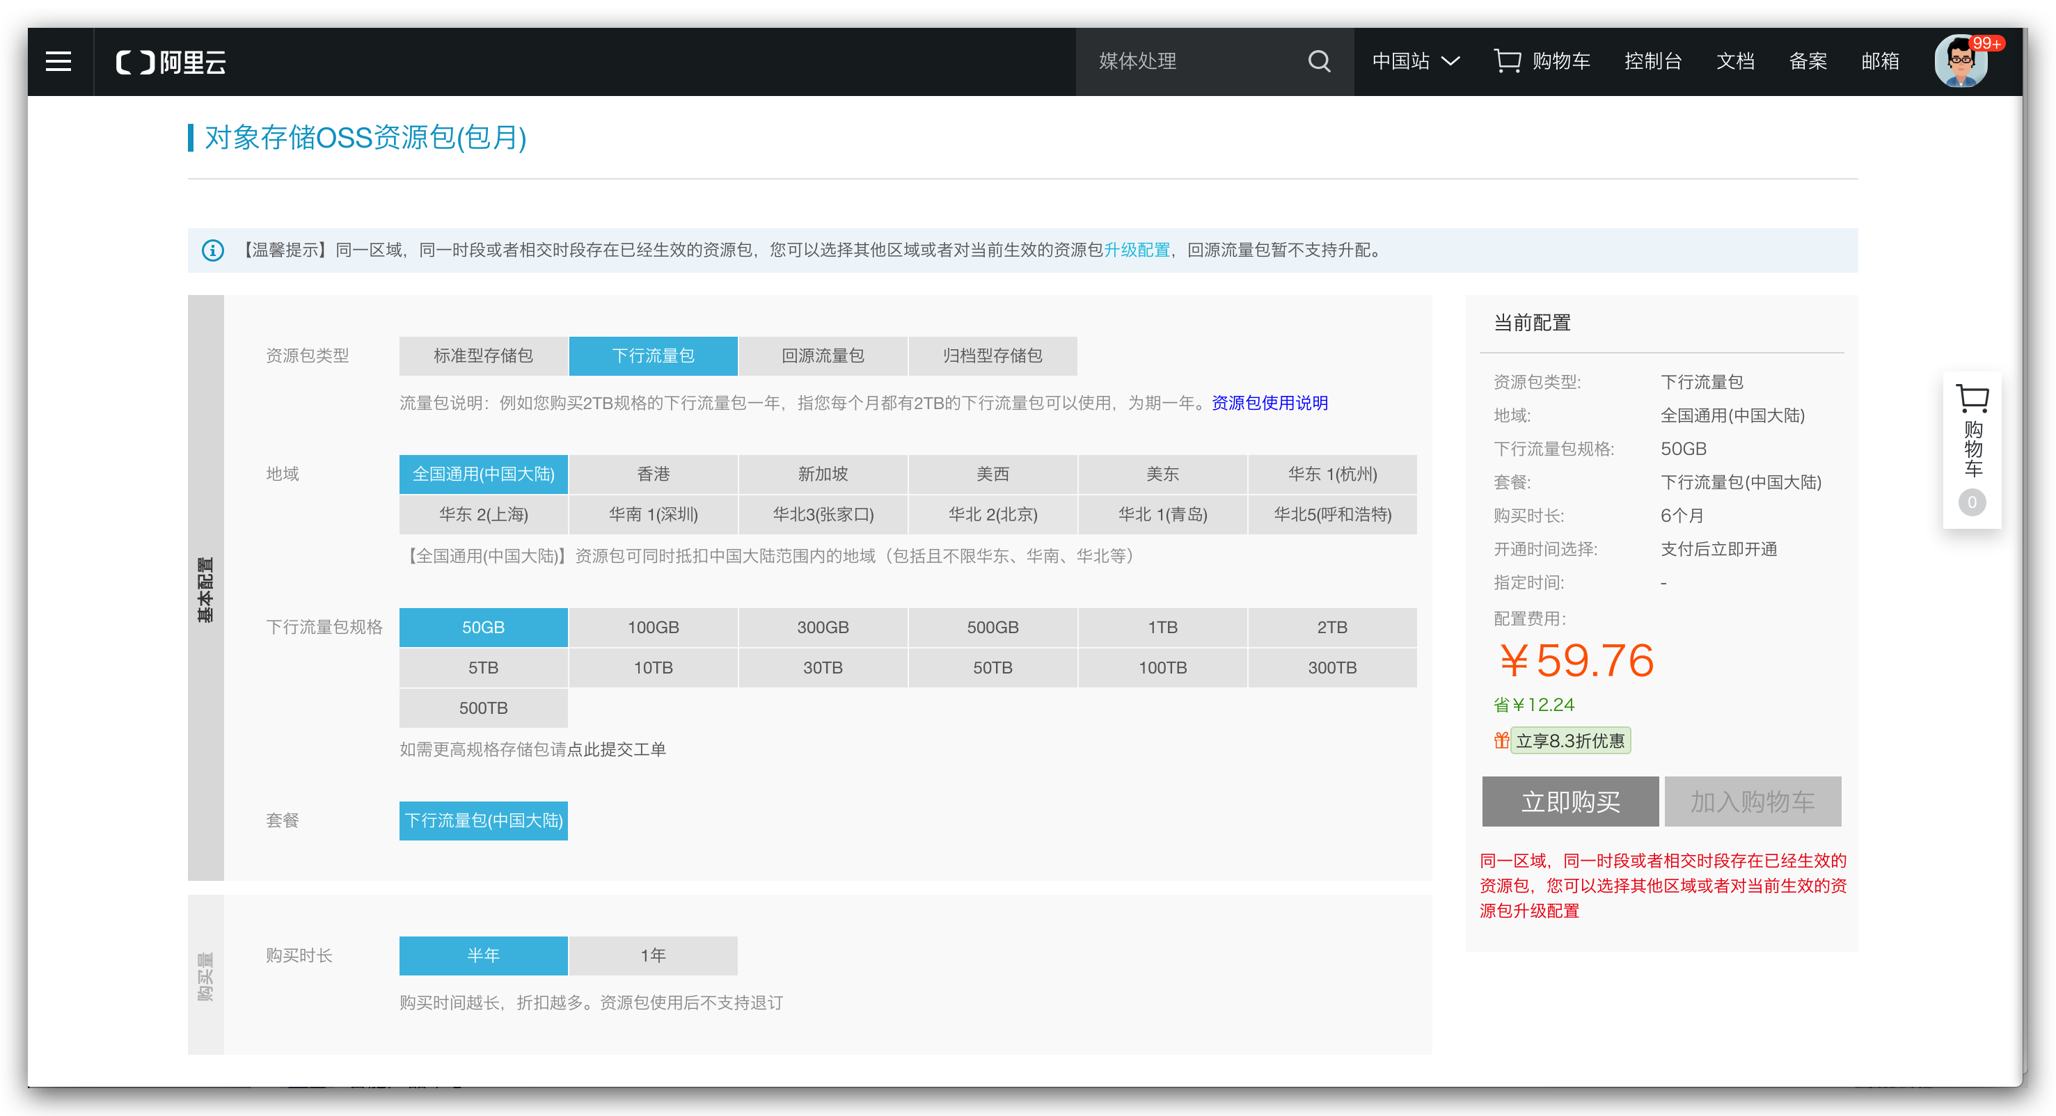Open 控制台 in top navigation
Image resolution: width=2056 pixels, height=1116 pixels.
coord(1652,61)
